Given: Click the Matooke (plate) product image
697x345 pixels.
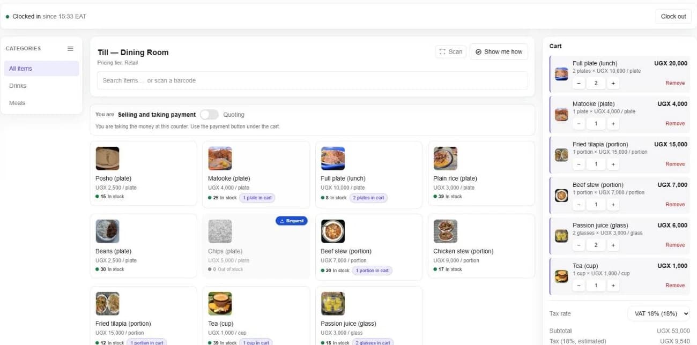Looking at the screenshot, I should (x=220, y=159).
